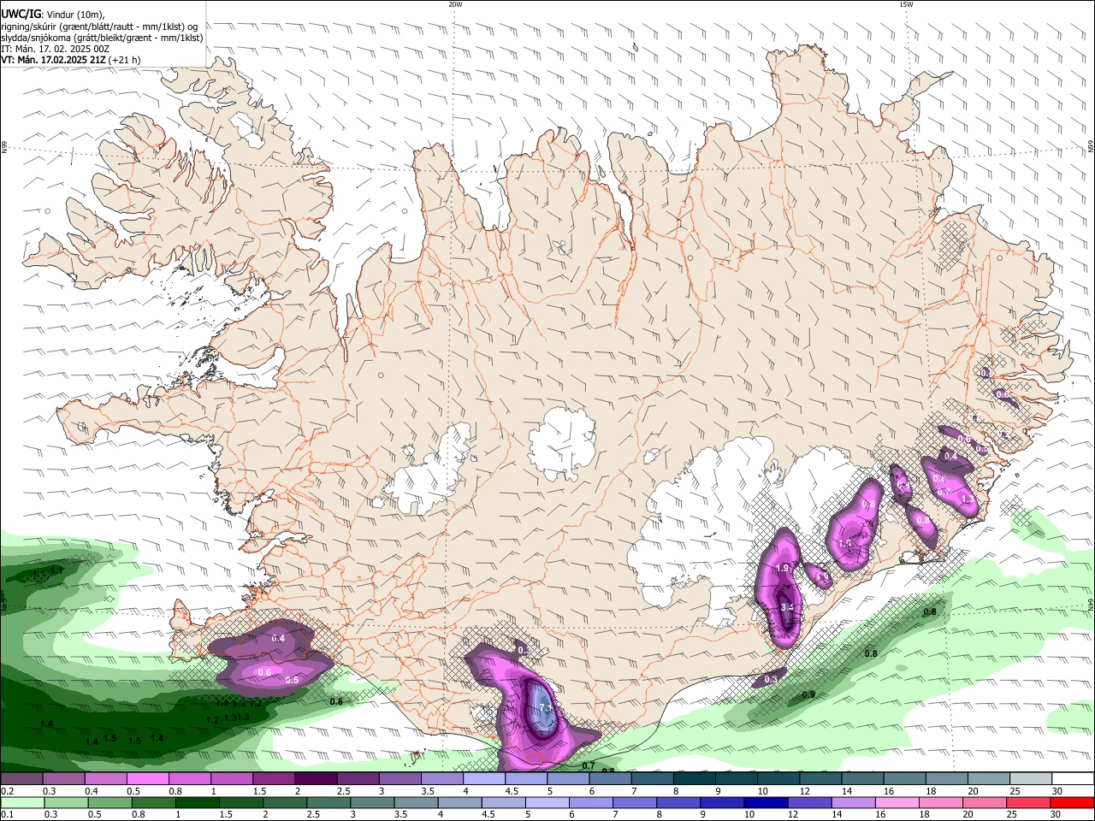Viewport: 1095px width, 821px height.
Task: Select lower-scale swatch between 0.5 and 0.8
Action: [111, 802]
